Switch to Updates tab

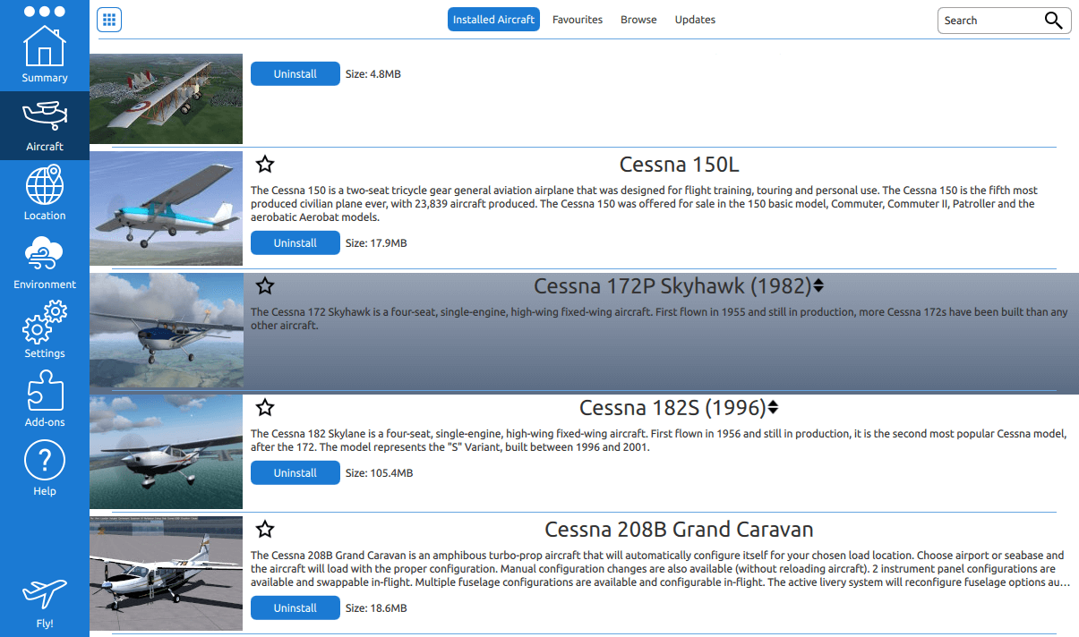[695, 20]
